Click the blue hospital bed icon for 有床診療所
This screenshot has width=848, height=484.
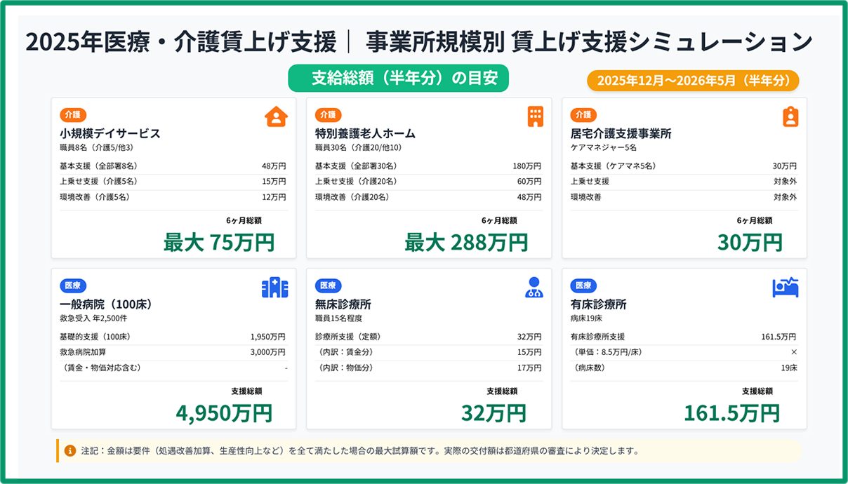tap(786, 288)
